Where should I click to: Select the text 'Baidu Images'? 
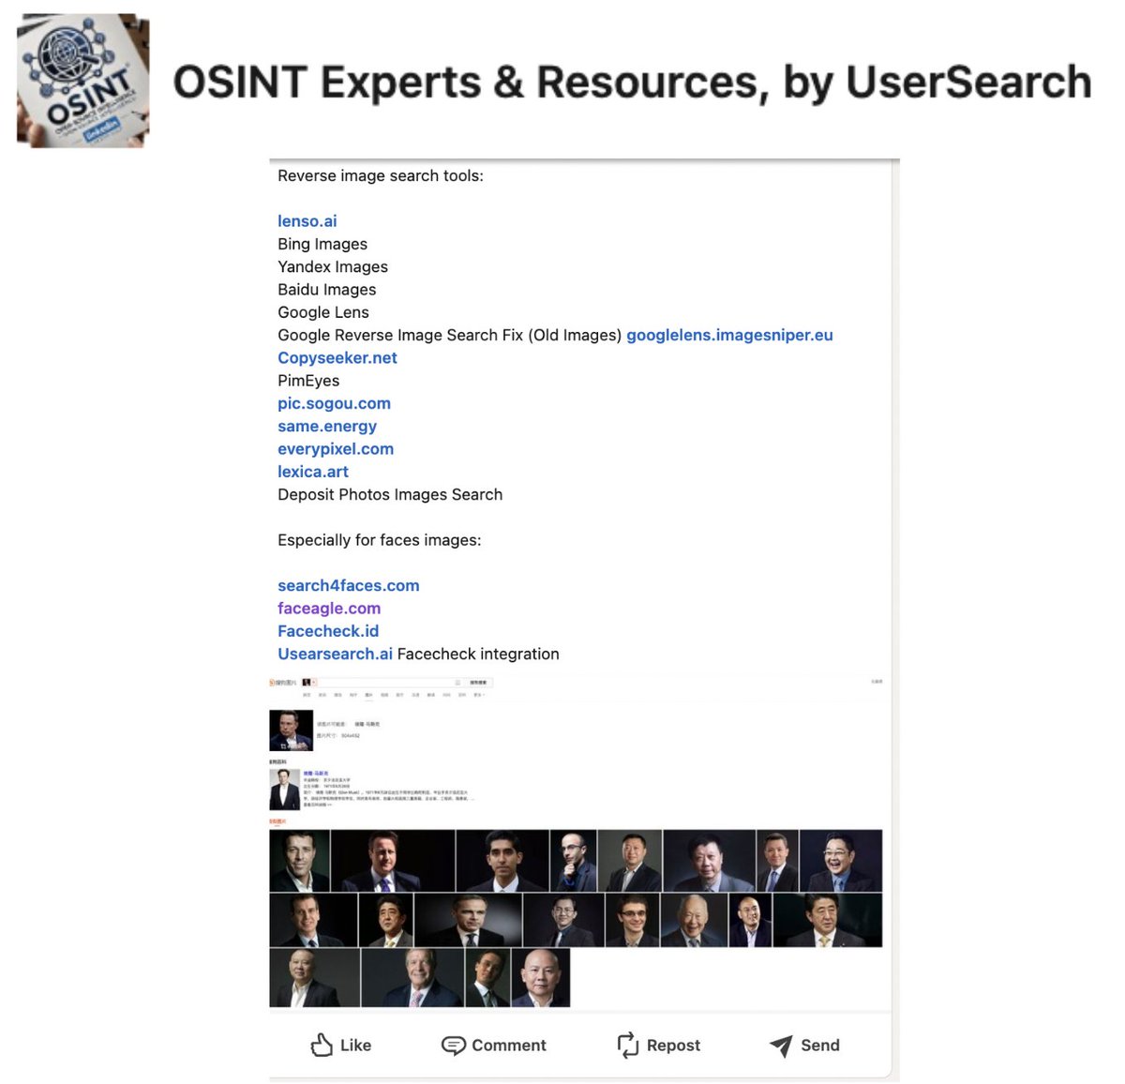click(327, 290)
